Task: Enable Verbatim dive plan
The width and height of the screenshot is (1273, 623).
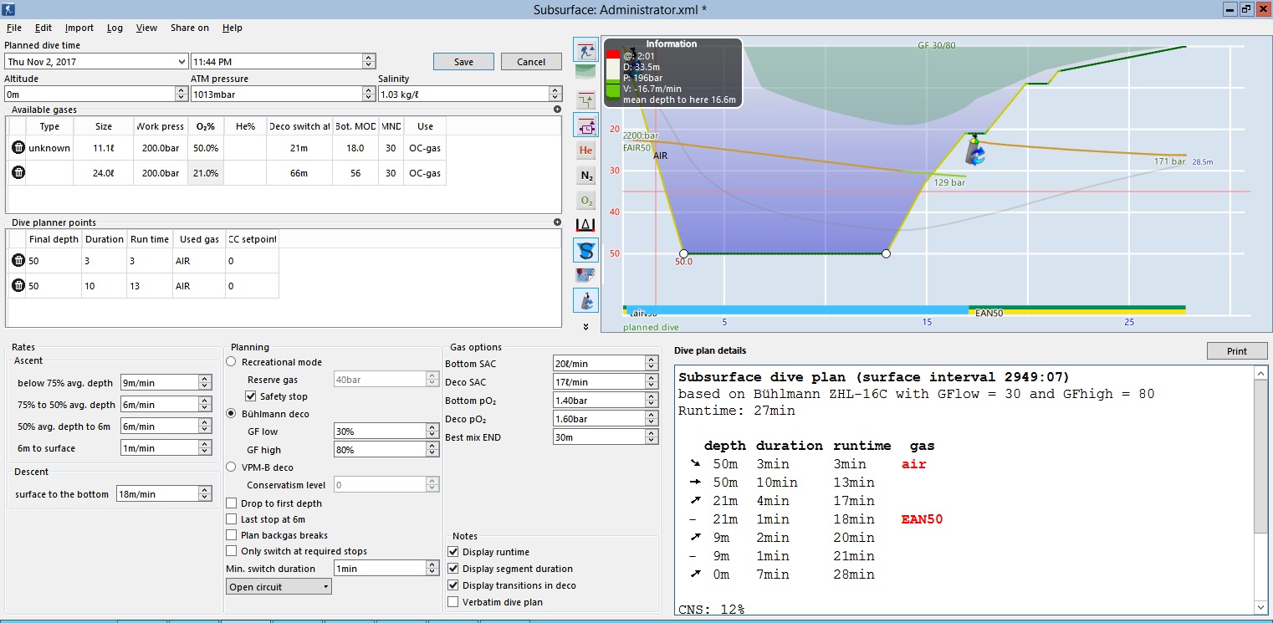Action: pos(453,602)
